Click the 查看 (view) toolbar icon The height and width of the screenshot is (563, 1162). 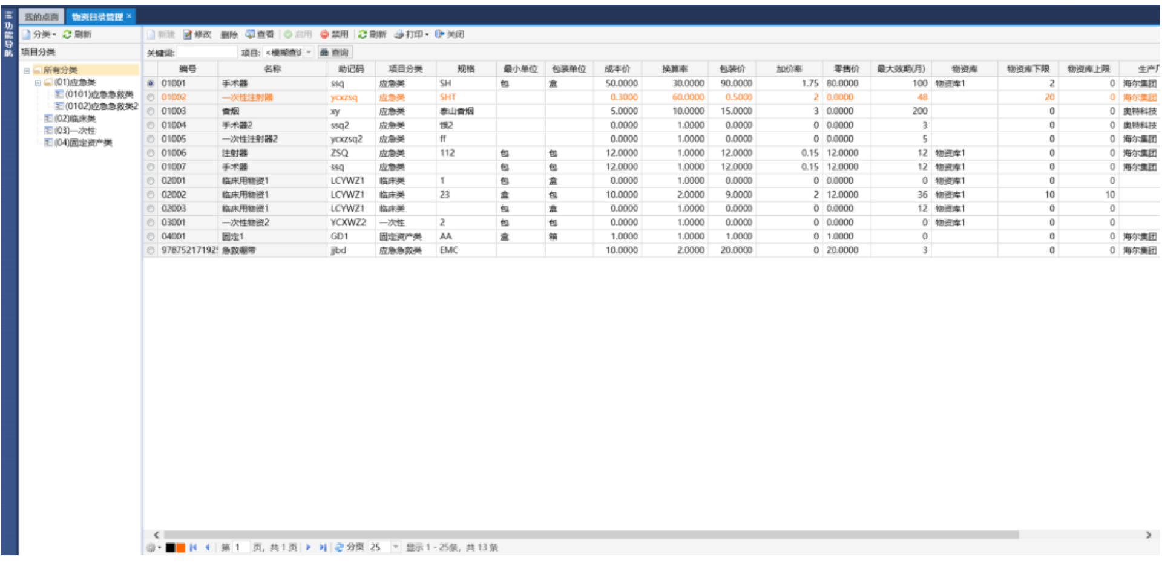250,34
